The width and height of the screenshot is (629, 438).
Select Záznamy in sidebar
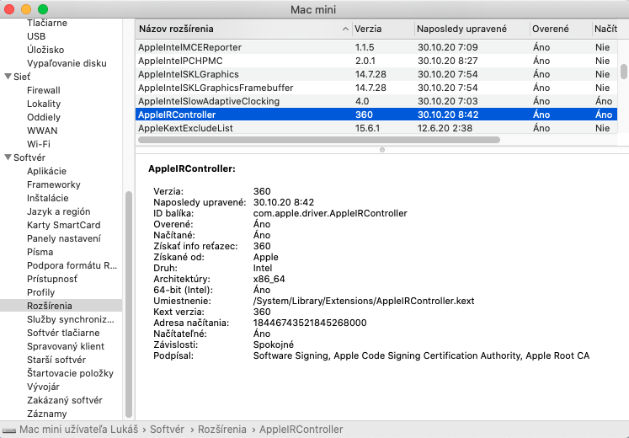pyautogui.click(x=46, y=414)
